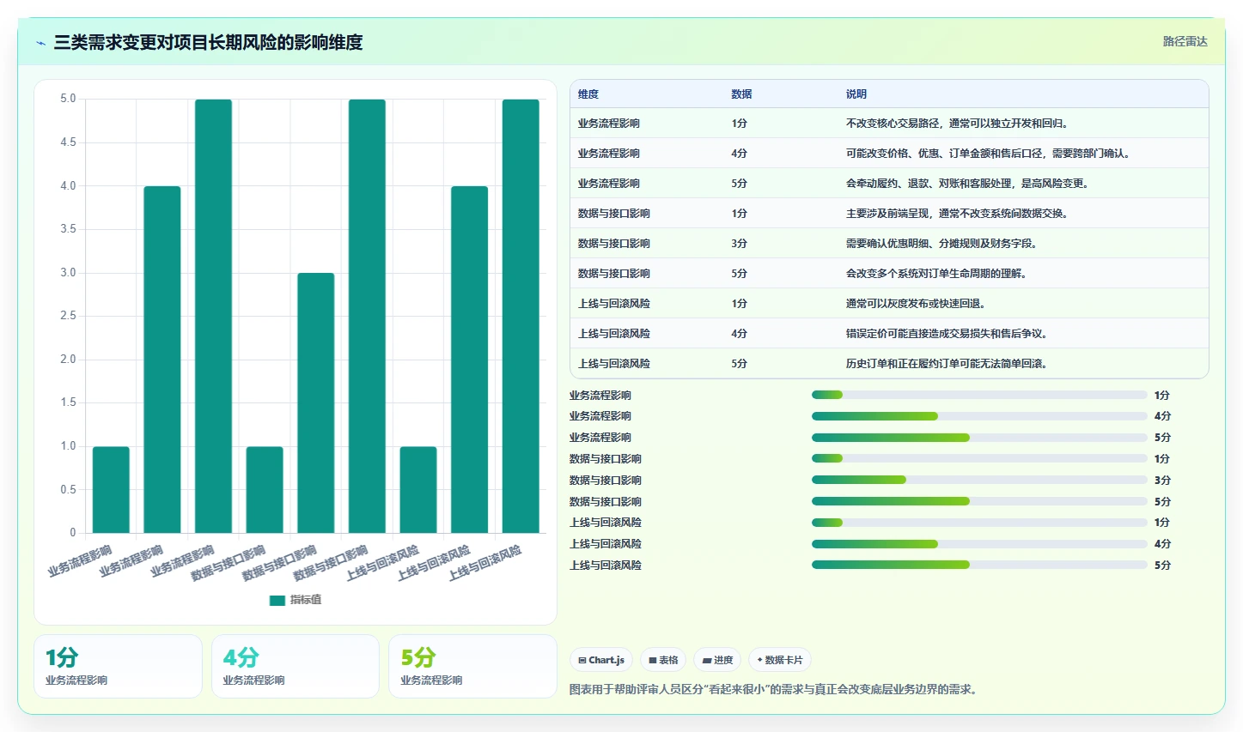Click the 上线与回滚风险 4分 progress bar
Image resolution: width=1243 pixels, height=732 pixels.
click(x=979, y=543)
